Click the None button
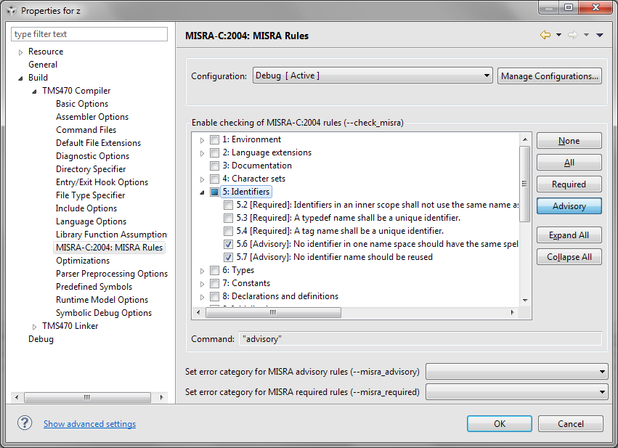The width and height of the screenshot is (618, 448). (569, 141)
